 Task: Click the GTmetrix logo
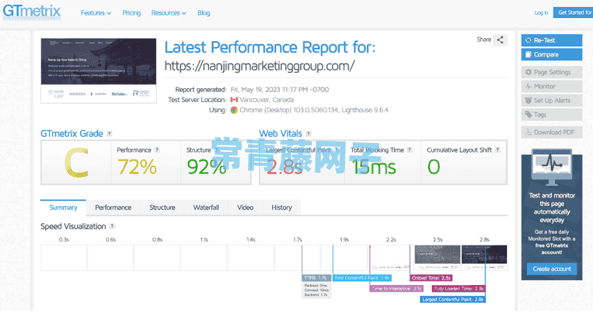(x=32, y=11)
